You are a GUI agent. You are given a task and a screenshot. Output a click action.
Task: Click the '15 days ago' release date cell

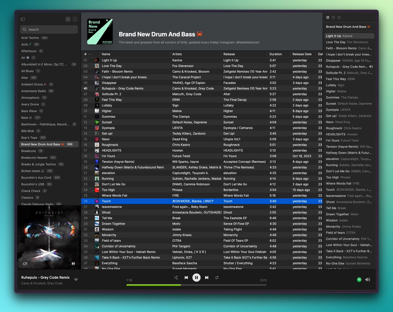coord(301,190)
